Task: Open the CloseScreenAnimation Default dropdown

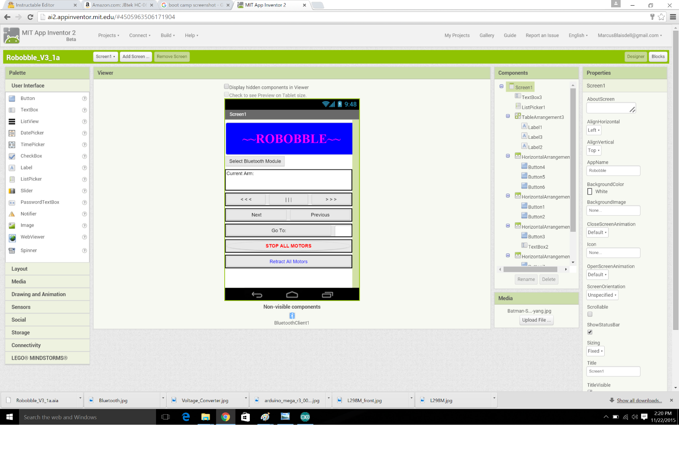Action: click(x=597, y=232)
